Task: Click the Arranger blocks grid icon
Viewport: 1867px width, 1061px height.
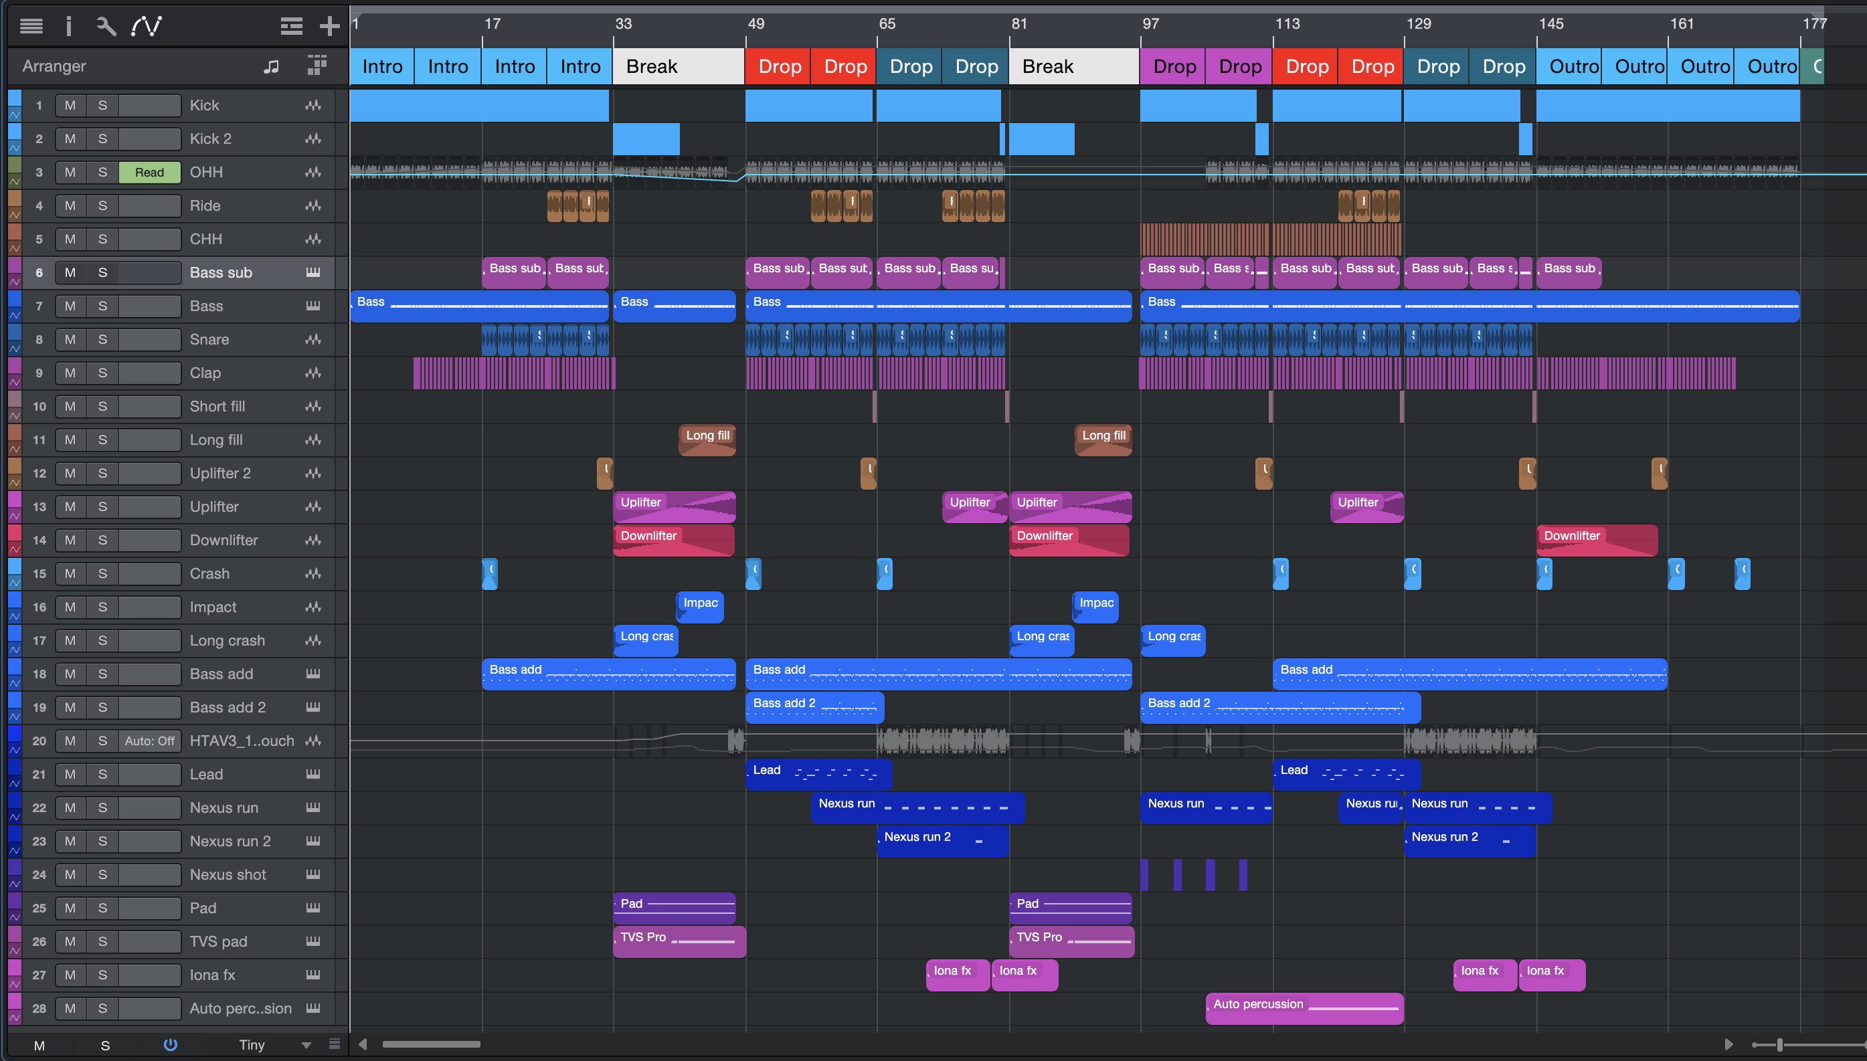Action: pos(317,65)
